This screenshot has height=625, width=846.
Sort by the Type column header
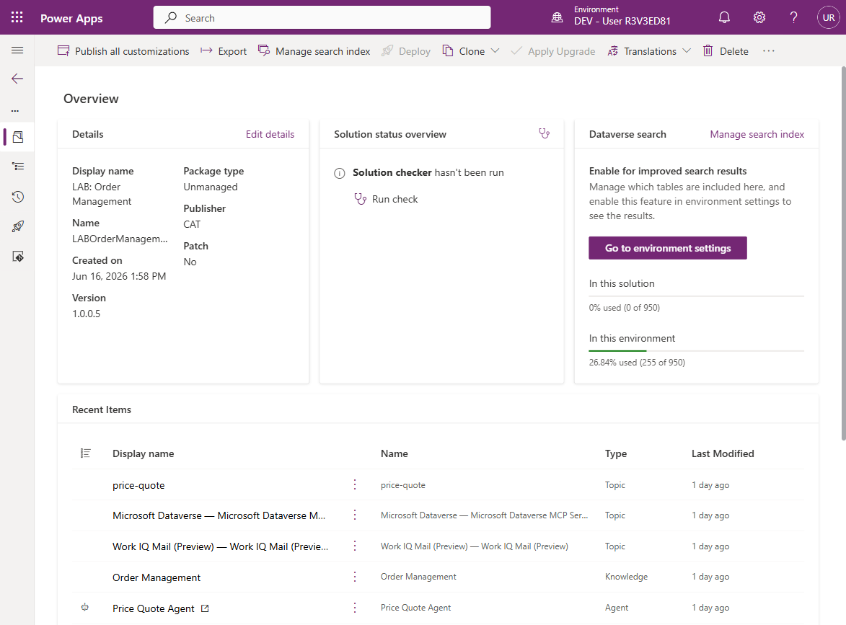pos(616,453)
